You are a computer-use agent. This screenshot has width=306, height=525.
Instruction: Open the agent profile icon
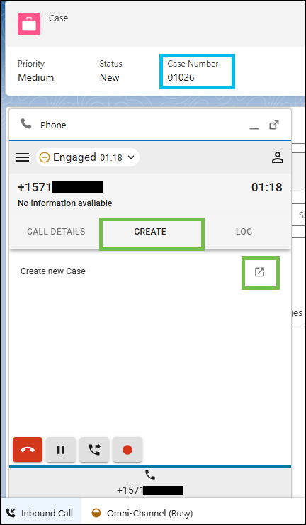point(278,157)
